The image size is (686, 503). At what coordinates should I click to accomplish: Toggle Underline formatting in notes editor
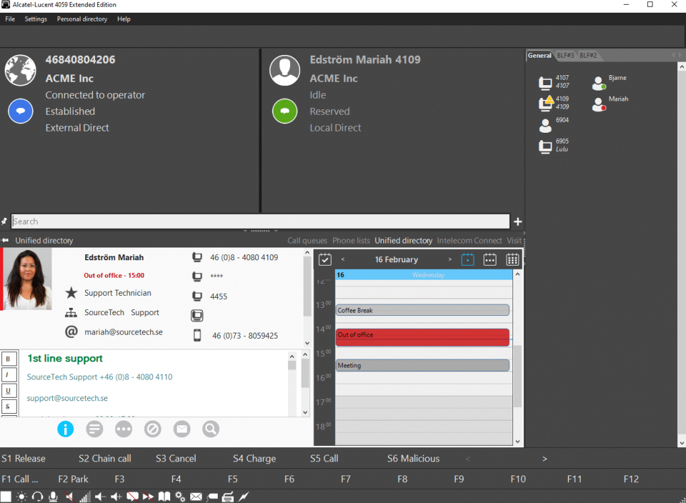click(8, 390)
